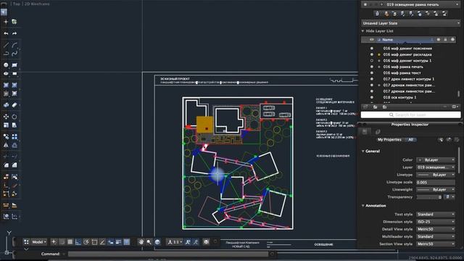Click the Redo arrow in the left tool set
The width and height of the screenshot is (464, 261).
[x=14, y=33]
